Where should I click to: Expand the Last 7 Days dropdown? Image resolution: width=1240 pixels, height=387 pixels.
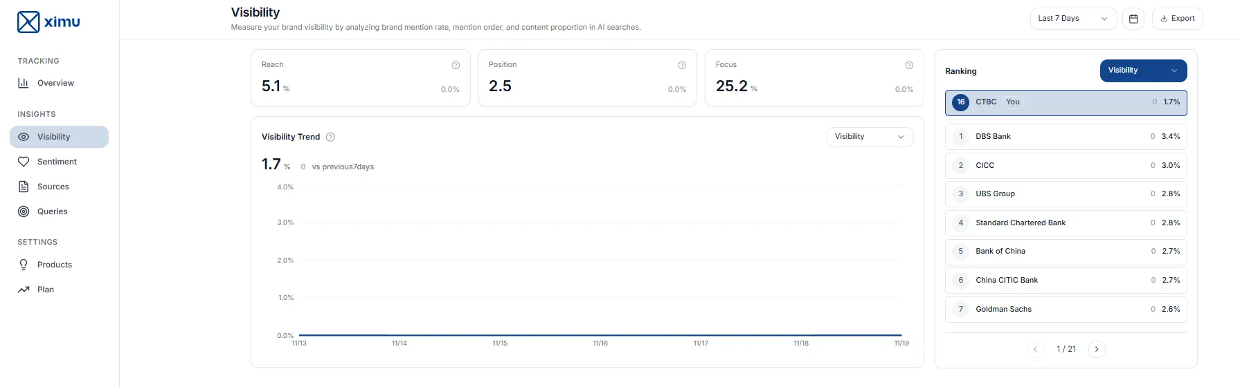click(1073, 19)
